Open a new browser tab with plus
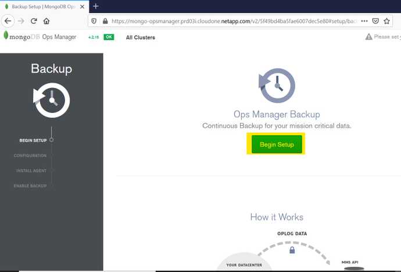The width and height of the screenshot is (401, 272). click(x=96, y=6)
